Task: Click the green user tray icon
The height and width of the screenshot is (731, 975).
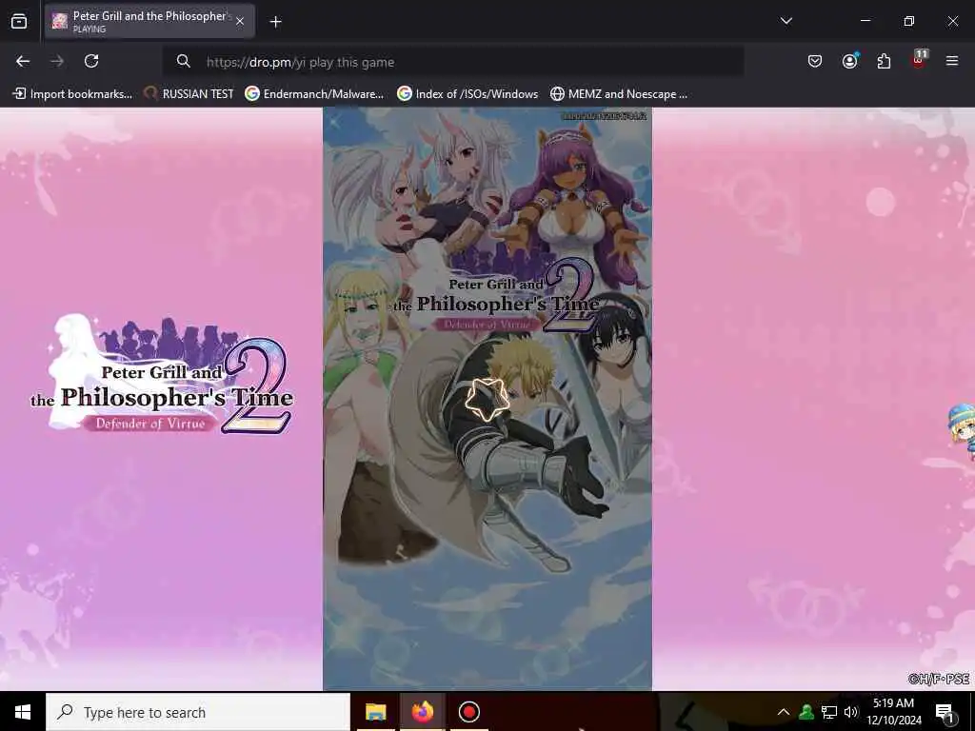Action: (806, 712)
